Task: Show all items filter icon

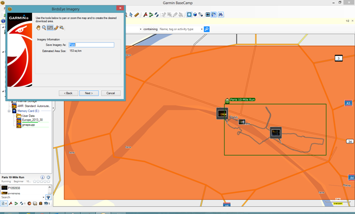Action: pyautogui.click(x=3, y=203)
